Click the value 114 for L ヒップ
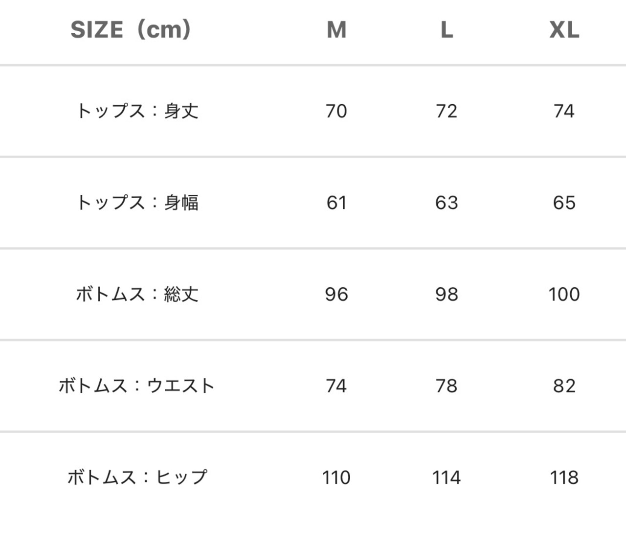The image size is (626, 545). 447,477
